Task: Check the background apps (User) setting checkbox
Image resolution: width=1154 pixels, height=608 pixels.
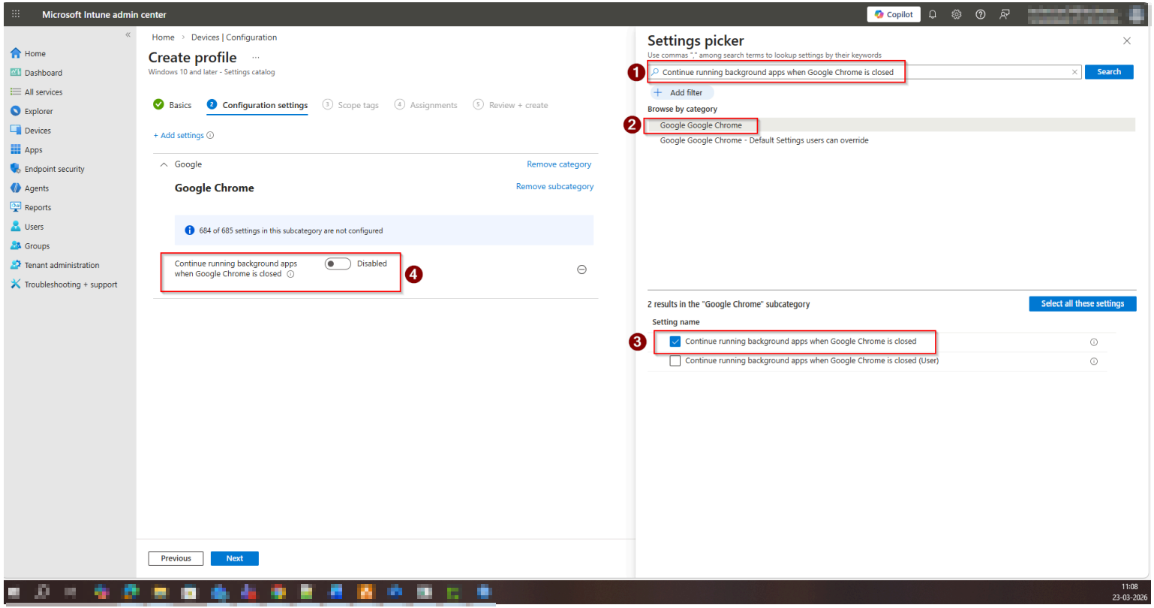Action: click(675, 361)
